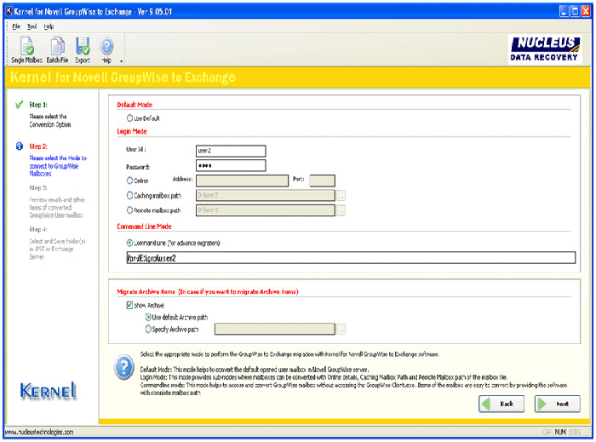Click the command line text field

pyautogui.click(x=351, y=258)
